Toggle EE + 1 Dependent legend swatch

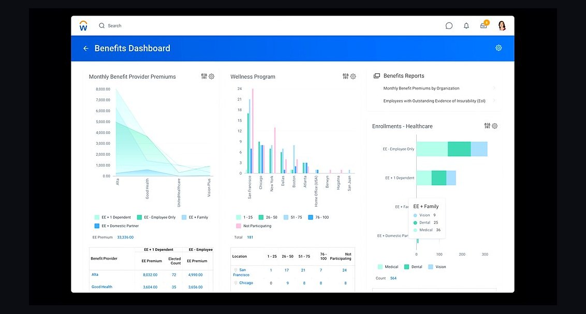(x=97, y=217)
